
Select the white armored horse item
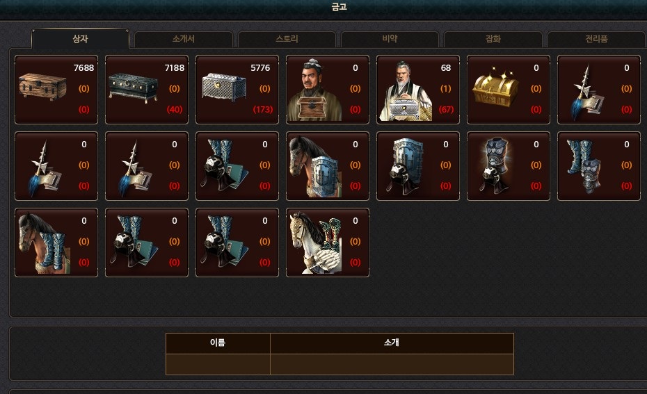pyautogui.click(x=327, y=243)
